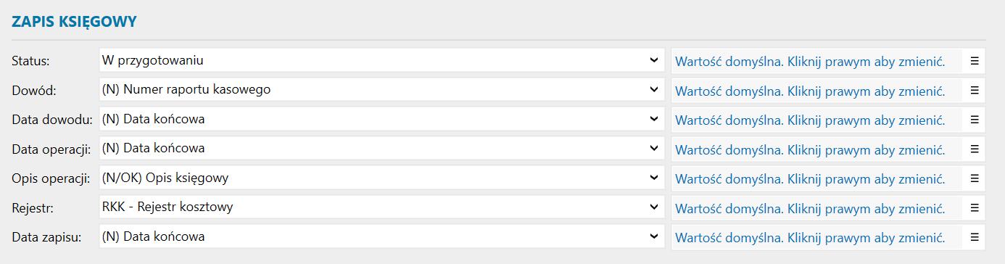This screenshot has width=1005, height=264.
Task: Open the hamburger menu in the Data operacji row
Action: (x=974, y=149)
